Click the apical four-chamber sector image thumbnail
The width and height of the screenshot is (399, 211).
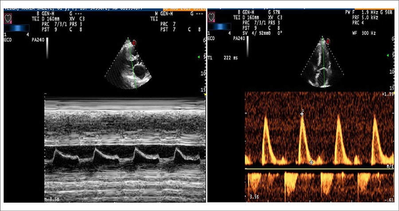point(322,62)
